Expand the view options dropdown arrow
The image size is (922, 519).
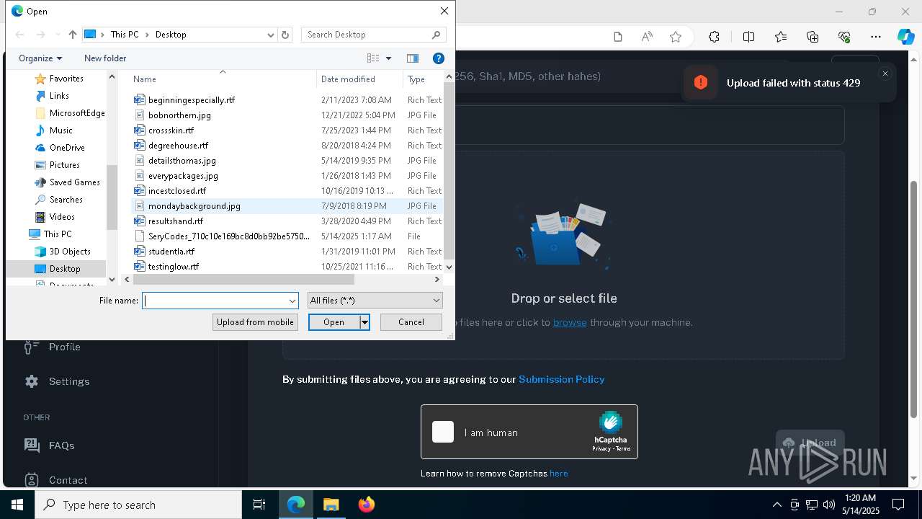coord(388,58)
